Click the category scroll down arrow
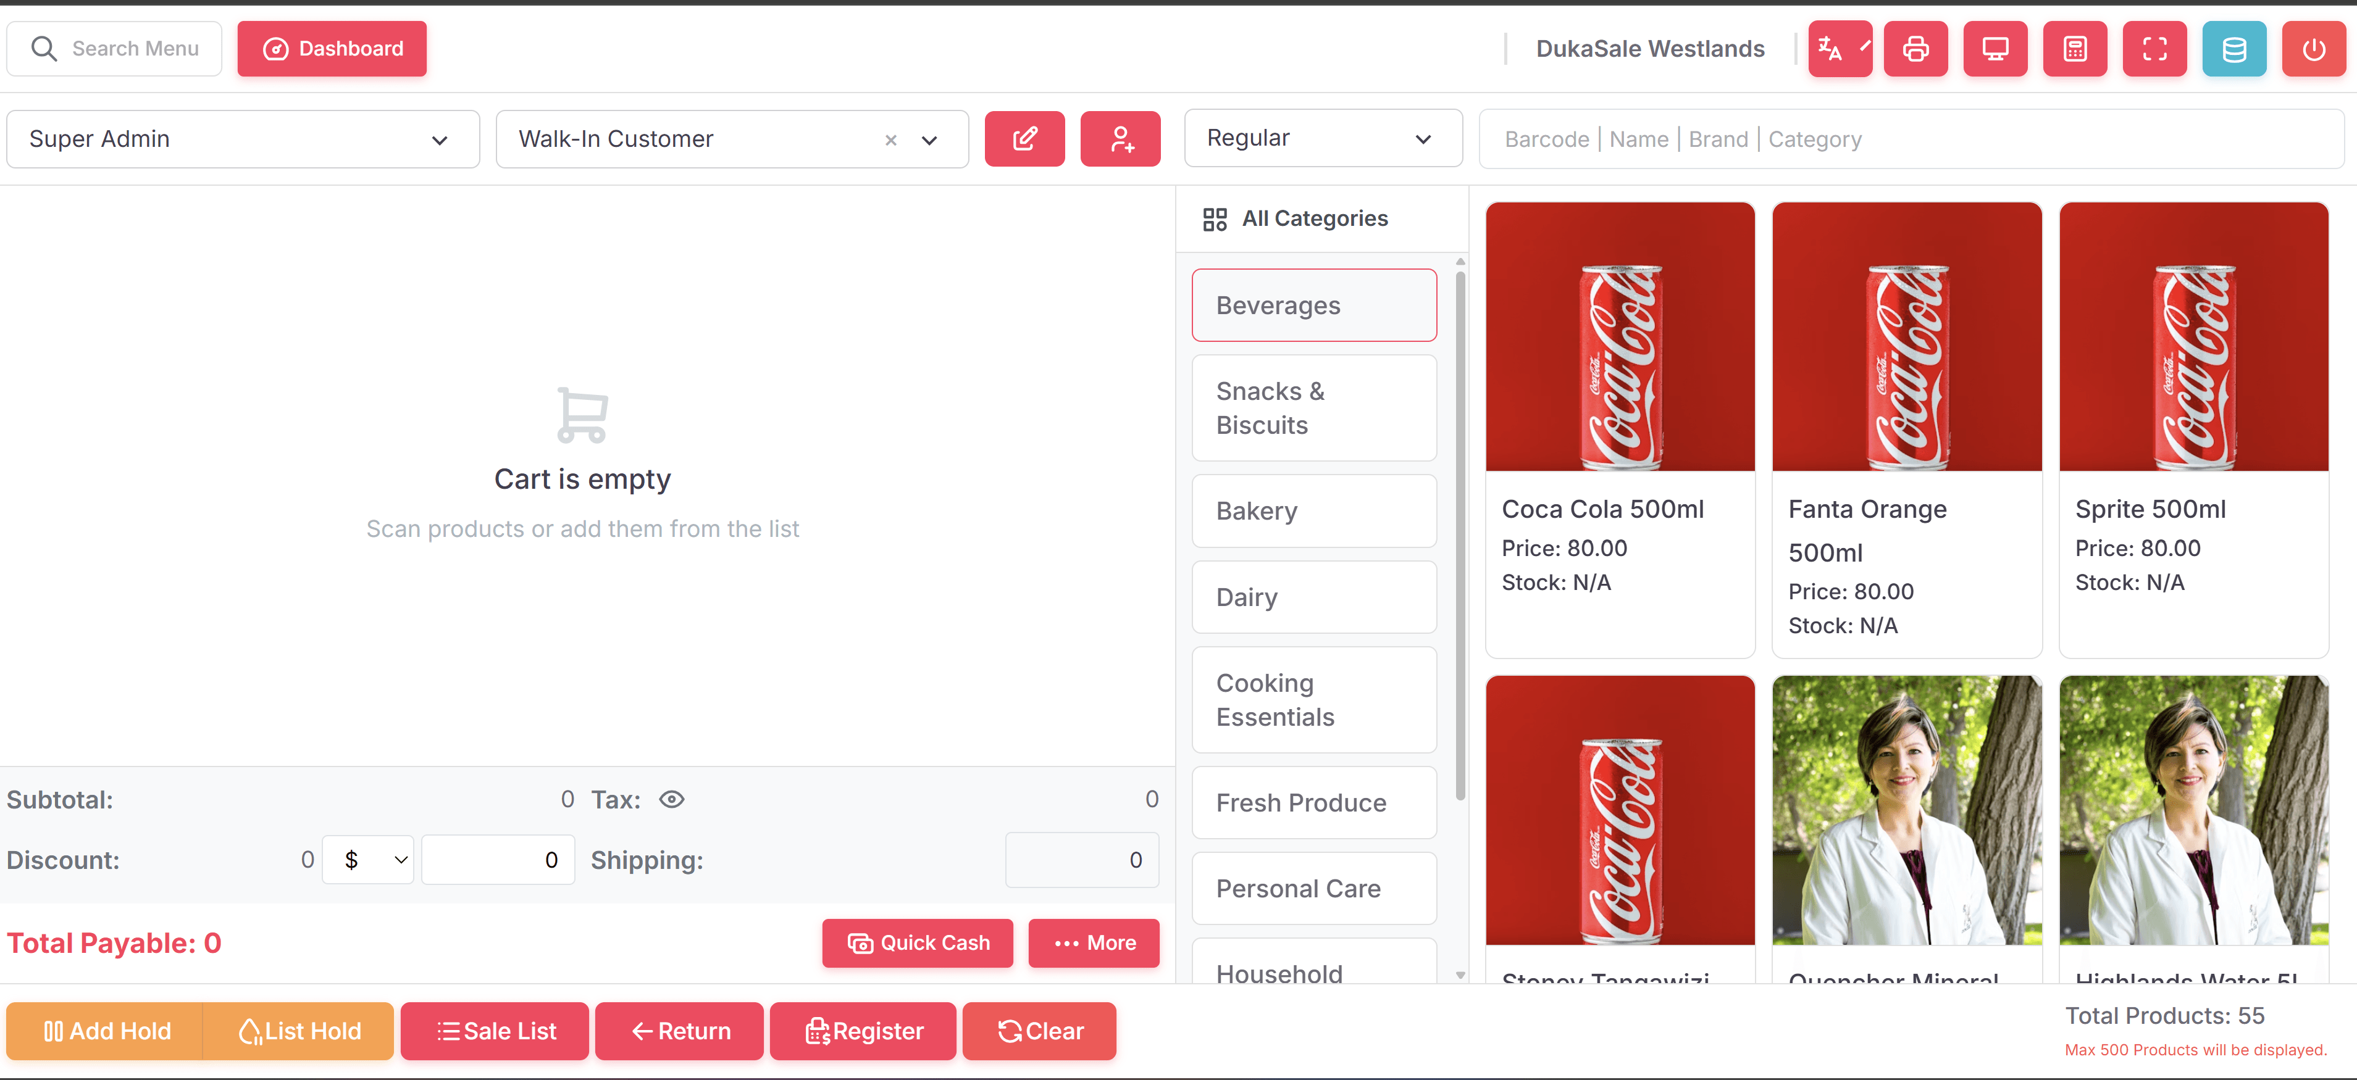This screenshot has height=1080, width=2357. [x=1460, y=975]
